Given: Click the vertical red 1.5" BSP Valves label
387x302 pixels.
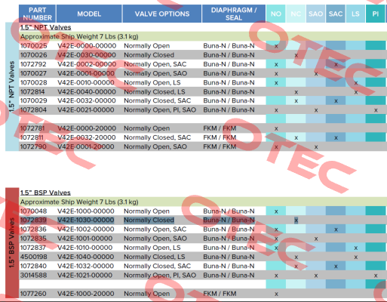Looking at the screenshot, I should pyautogui.click(x=12, y=243).
